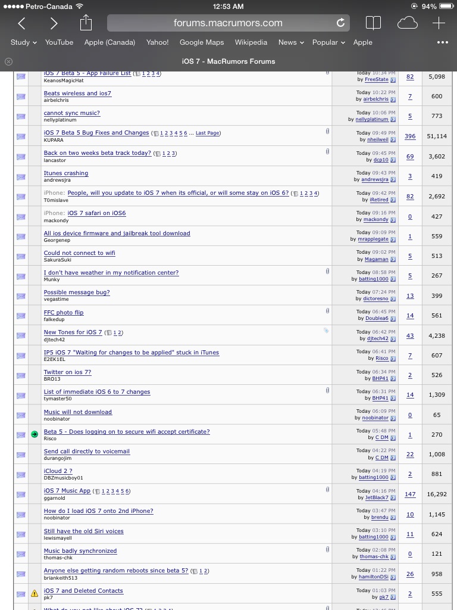Go to last post by nheilweil
This screenshot has height=610, width=457.
pyautogui.click(x=393, y=140)
